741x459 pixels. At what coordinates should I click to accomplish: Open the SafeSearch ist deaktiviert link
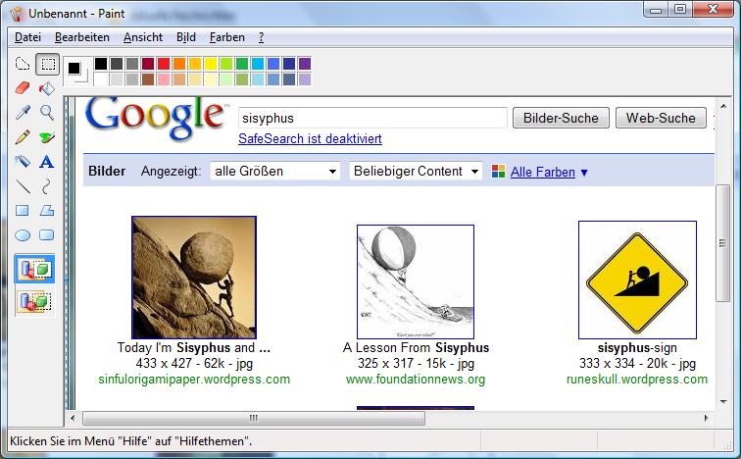(310, 138)
